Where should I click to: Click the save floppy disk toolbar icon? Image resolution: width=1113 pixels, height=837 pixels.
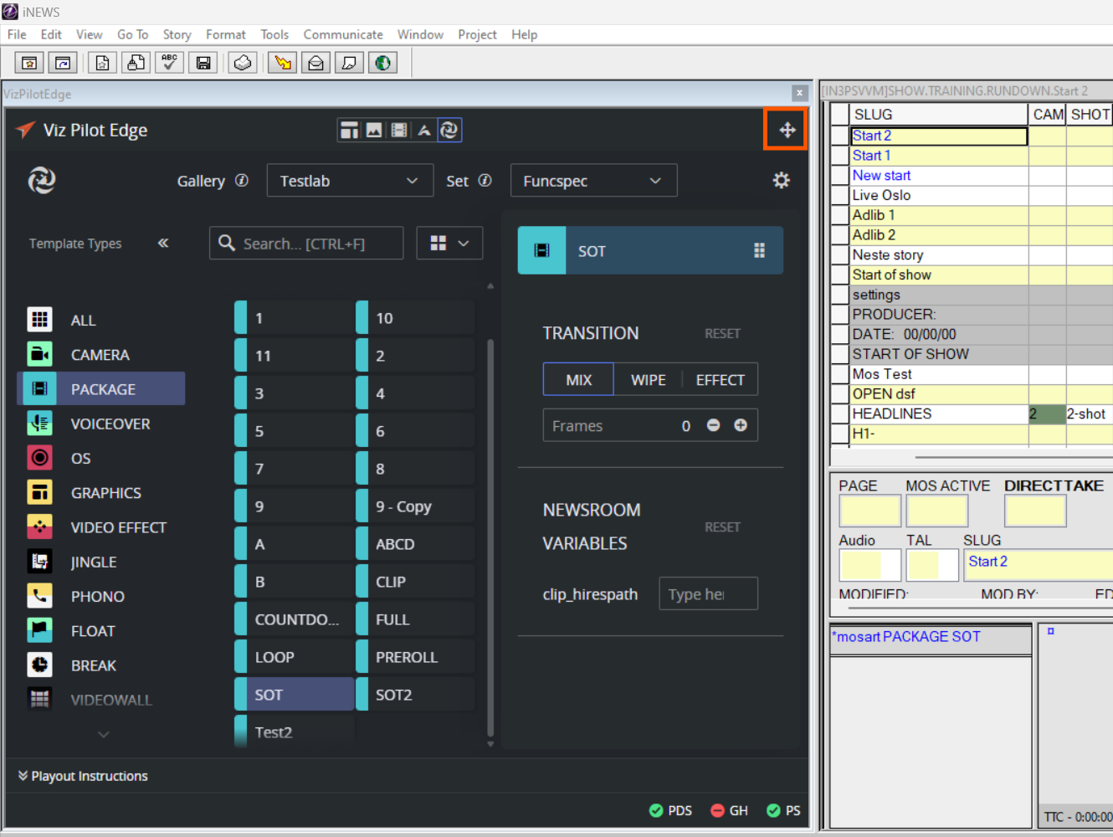(203, 63)
